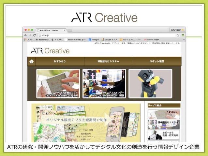Open the Bookmarks folder in bookmarks bar
The width and height of the screenshot is (208, 156).
(42, 40)
